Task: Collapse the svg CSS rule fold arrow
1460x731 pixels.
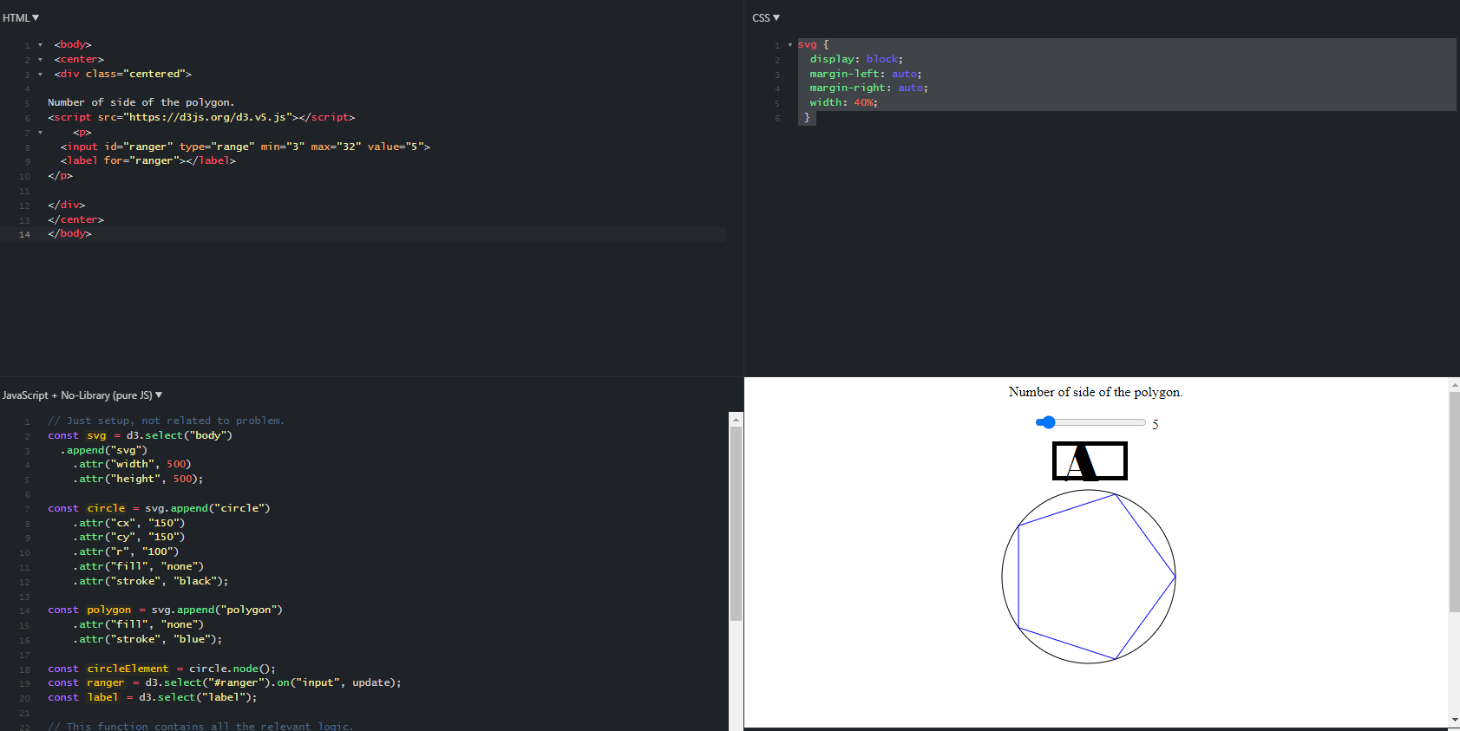Action: [789, 45]
